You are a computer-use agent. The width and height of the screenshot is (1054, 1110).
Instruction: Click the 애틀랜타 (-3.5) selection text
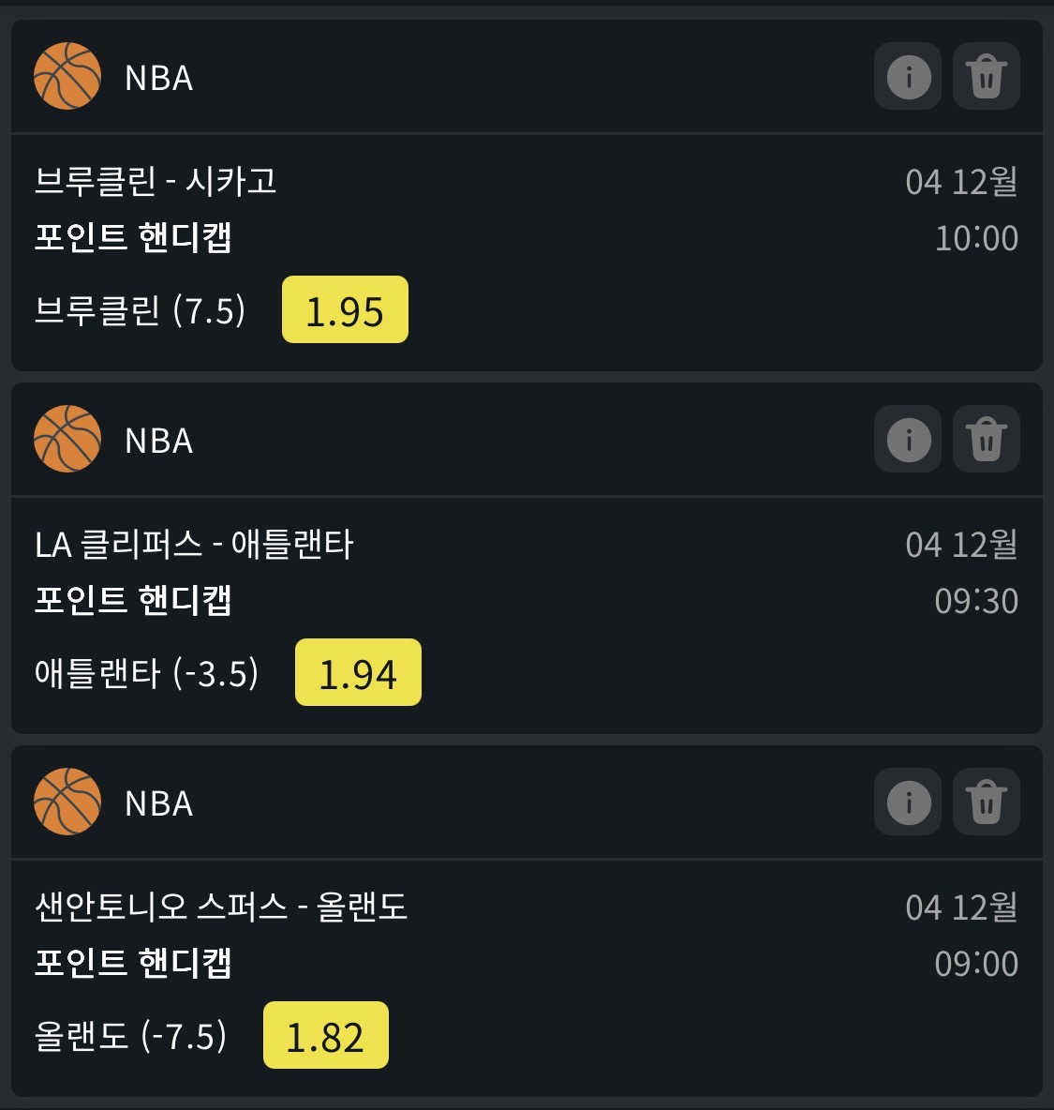[147, 673]
